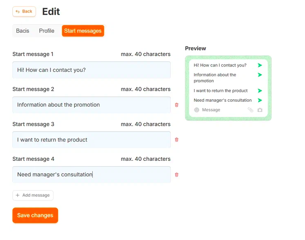Image resolution: width=305 pixels, height=240 pixels.
Task: Click send arrow for 'I want to return the product'
Action: [260, 91]
